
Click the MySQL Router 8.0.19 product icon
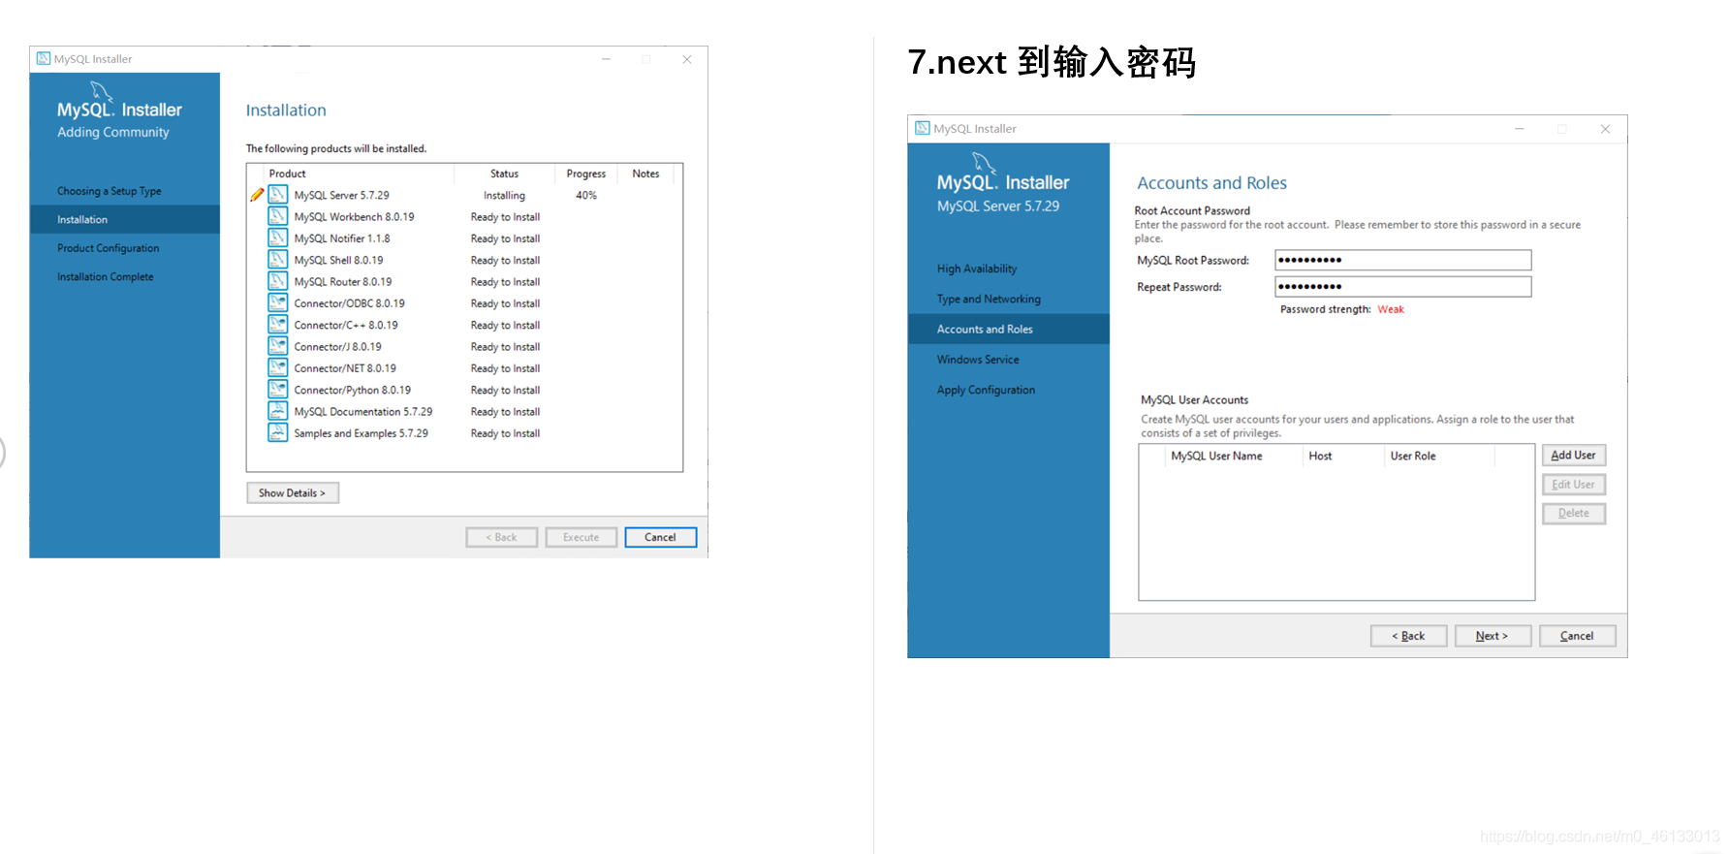[x=277, y=281]
